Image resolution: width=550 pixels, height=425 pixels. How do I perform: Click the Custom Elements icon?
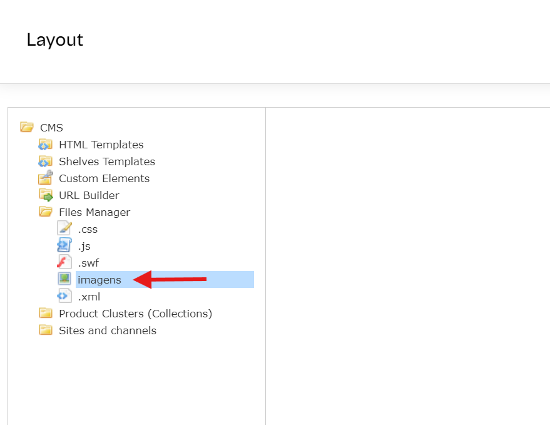(45, 178)
